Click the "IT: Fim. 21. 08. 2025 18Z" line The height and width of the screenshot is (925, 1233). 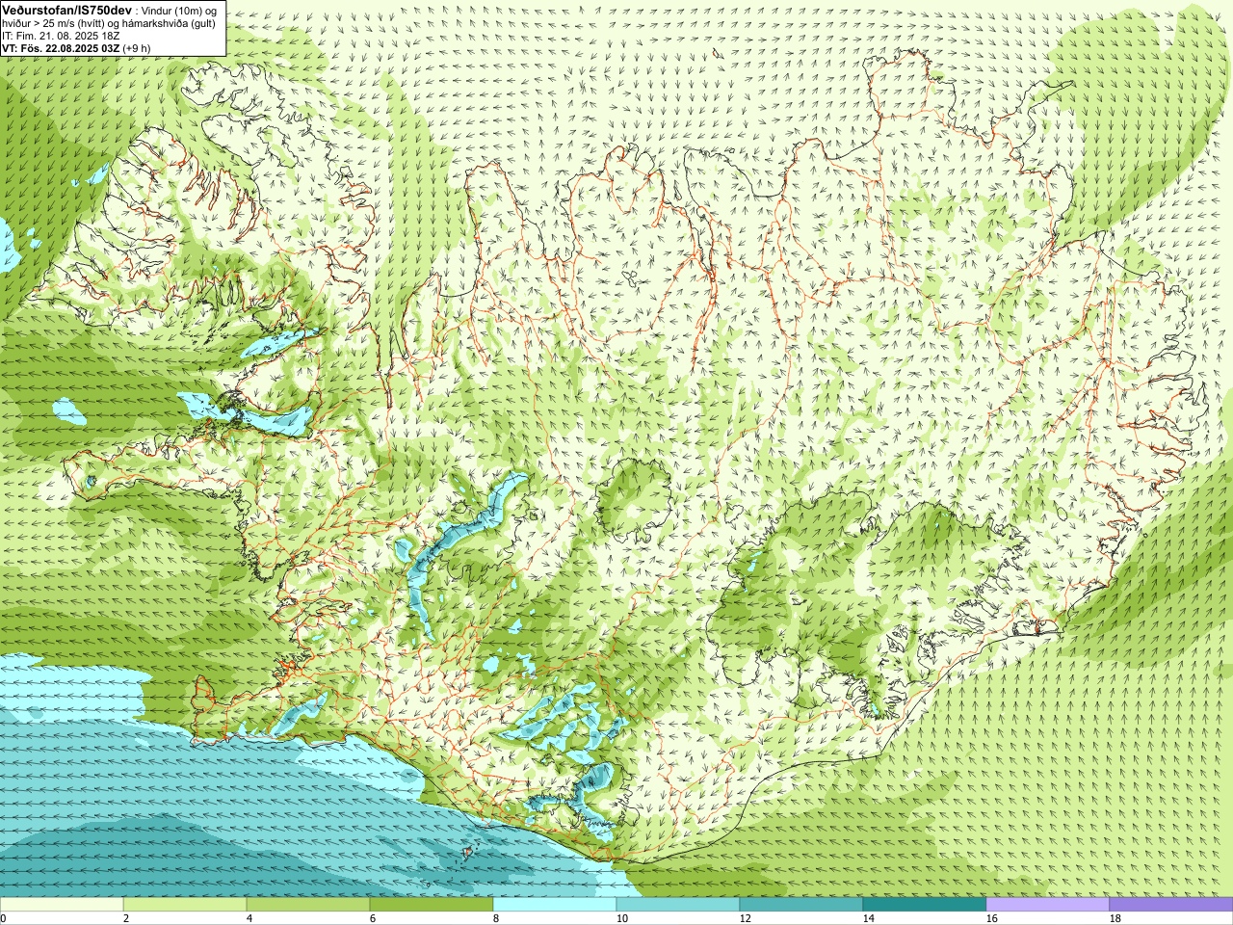(x=61, y=35)
